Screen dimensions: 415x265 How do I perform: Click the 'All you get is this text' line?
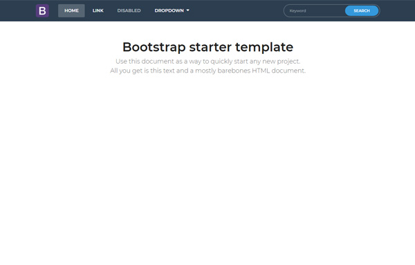click(207, 71)
